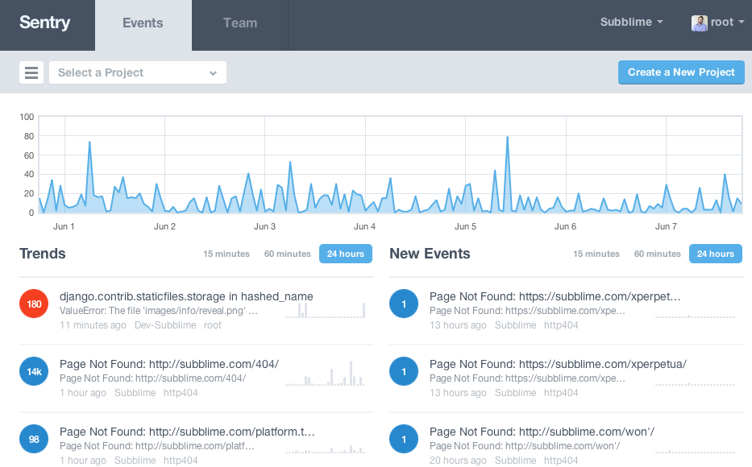Expand the Select a Project combo box
The image size is (752, 467).
(138, 72)
